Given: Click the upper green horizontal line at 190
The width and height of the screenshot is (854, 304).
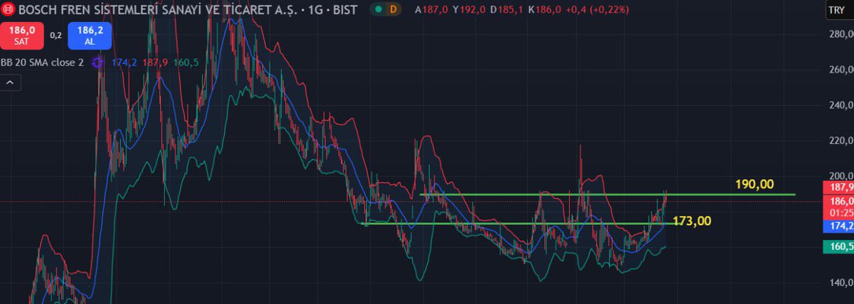Looking at the screenshot, I should (x=607, y=194).
